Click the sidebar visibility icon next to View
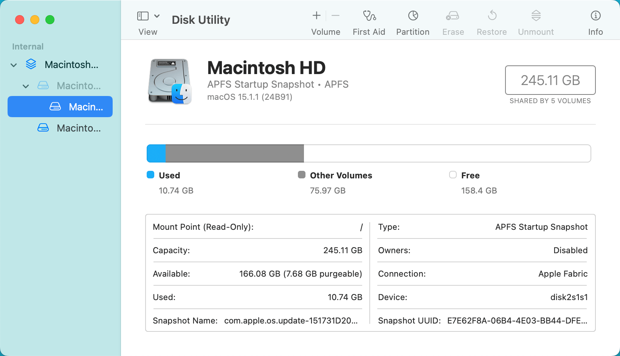 click(x=143, y=16)
